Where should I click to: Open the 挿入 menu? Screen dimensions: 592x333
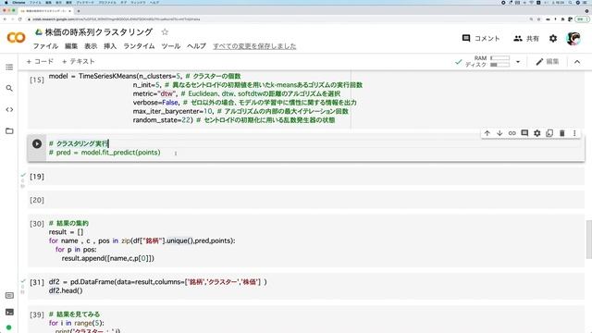[110, 46]
